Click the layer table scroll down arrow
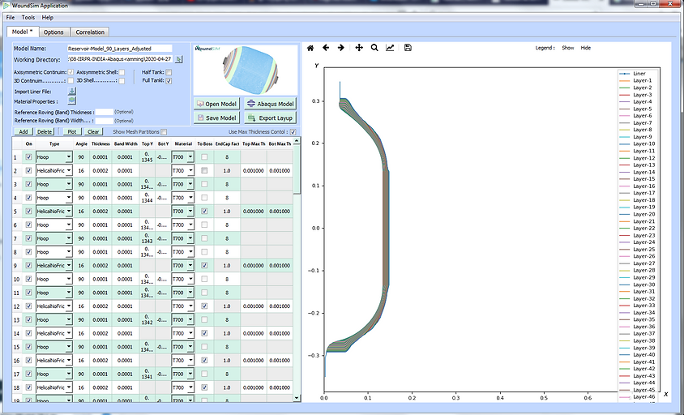 [x=297, y=397]
